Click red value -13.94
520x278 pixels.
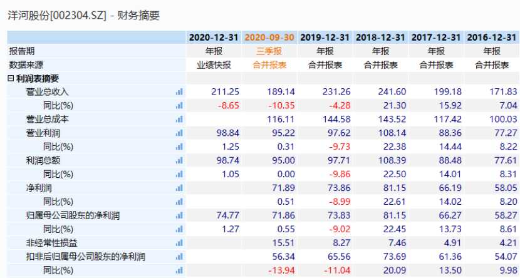[281, 270]
